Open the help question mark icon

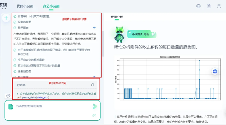click(x=219, y=6)
